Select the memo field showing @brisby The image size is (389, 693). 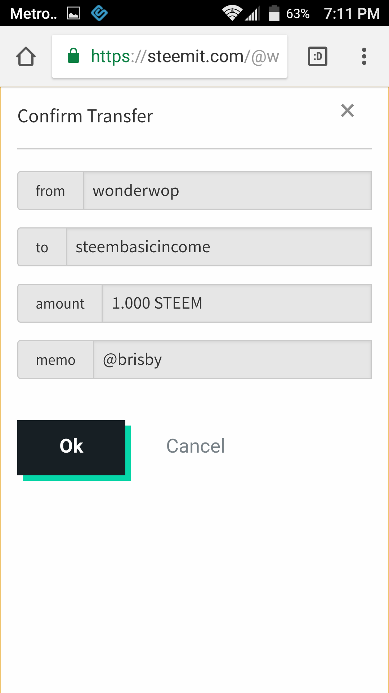point(233,359)
